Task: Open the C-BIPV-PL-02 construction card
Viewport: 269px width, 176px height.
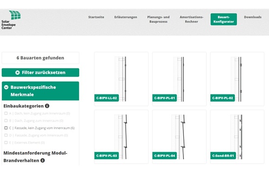Action: 237,79
